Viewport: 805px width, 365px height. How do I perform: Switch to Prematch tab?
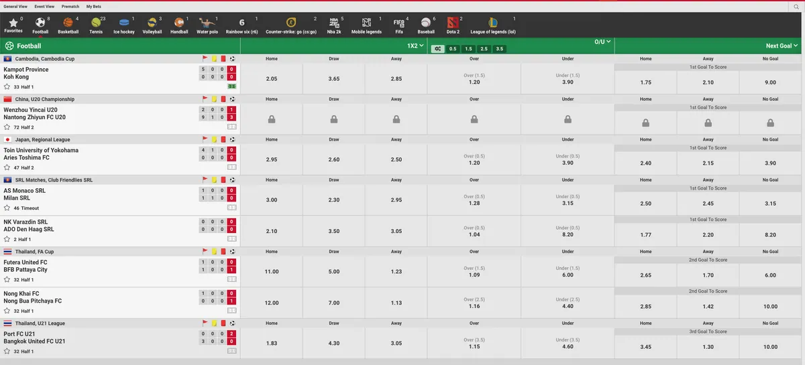70,6
